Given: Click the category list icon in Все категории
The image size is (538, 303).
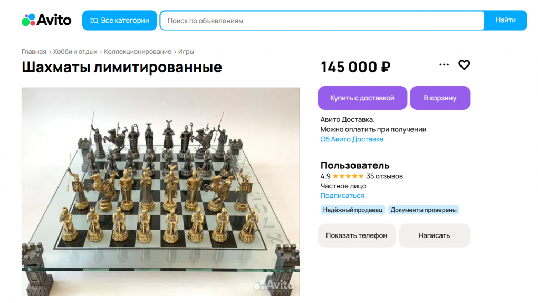Looking at the screenshot, I should (x=94, y=21).
